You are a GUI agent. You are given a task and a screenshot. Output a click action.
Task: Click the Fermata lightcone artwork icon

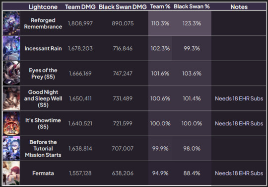coord(11,173)
